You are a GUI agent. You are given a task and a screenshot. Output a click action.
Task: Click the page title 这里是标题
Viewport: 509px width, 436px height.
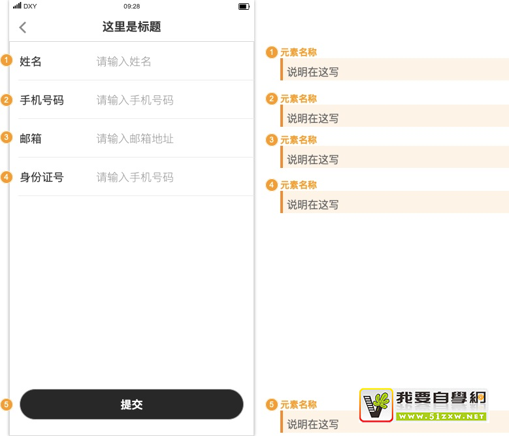tap(131, 27)
